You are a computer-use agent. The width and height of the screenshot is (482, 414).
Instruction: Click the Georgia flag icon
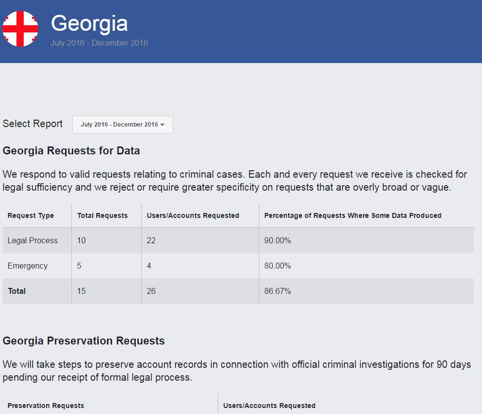(20, 29)
